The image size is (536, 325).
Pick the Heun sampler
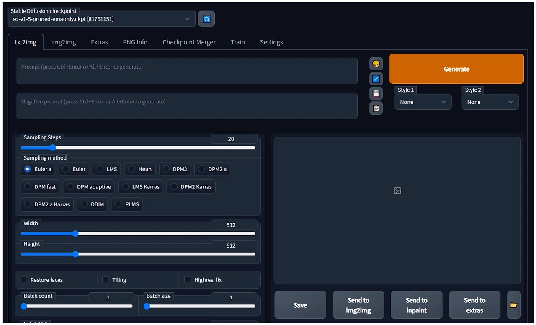pyautogui.click(x=140, y=169)
